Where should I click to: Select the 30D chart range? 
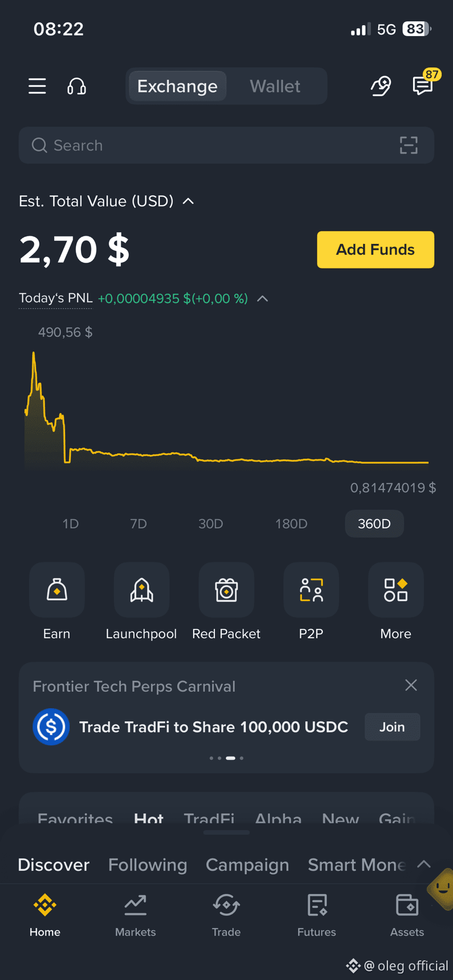point(211,524)
